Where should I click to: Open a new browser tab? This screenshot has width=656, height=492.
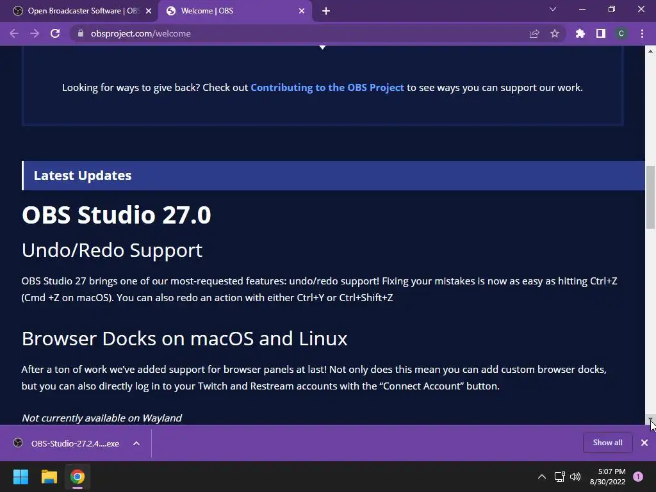[326, 11]
